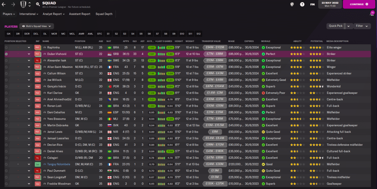Untick Dušan Vlahović's selection checkbox
Viewport: 377px width, 189px height.
(6, 54)
